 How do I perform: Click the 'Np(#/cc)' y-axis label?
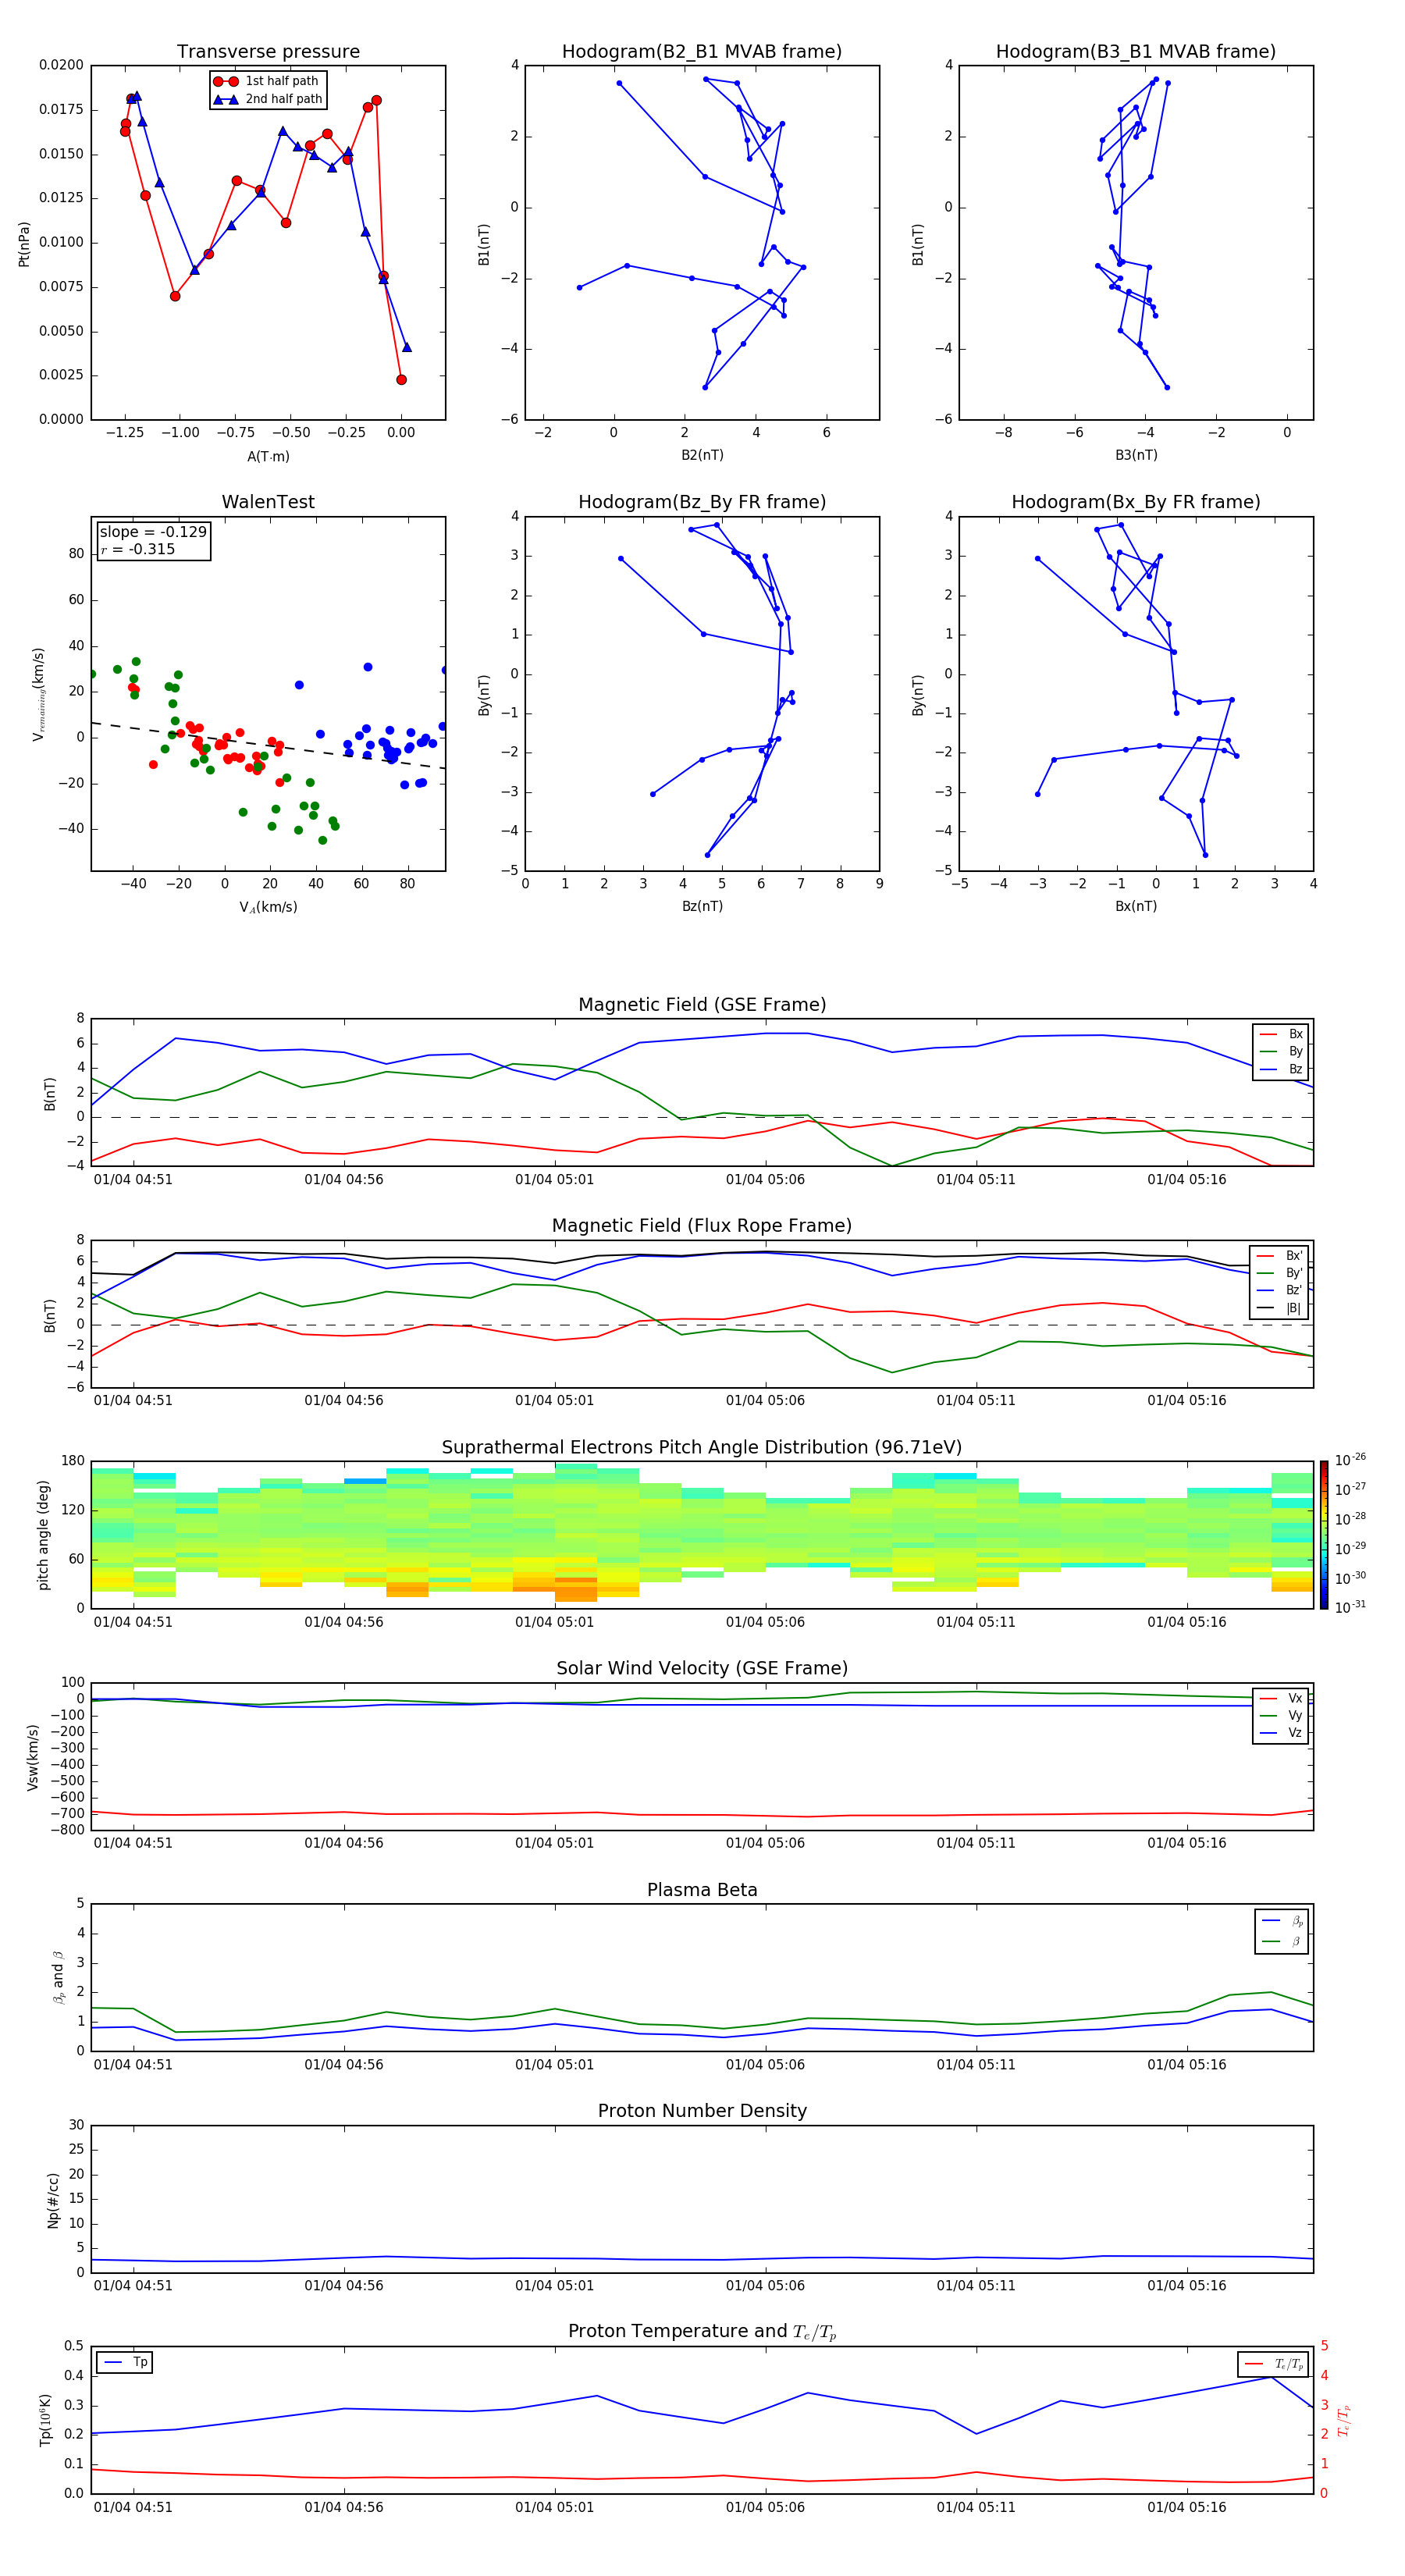(x=53, y=2200)
